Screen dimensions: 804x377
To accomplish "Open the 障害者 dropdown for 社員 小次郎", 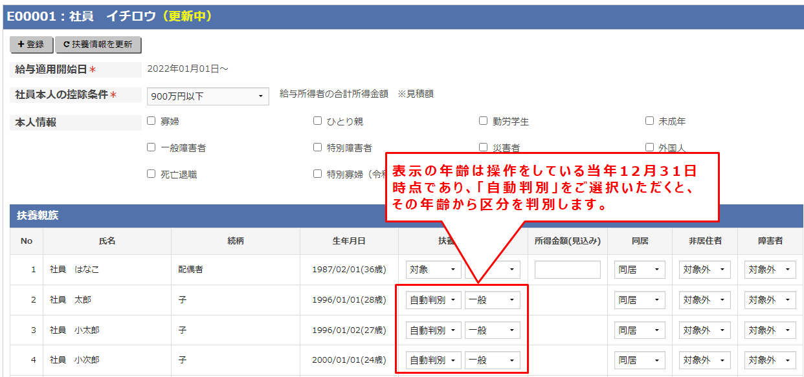I will [770, 360].
